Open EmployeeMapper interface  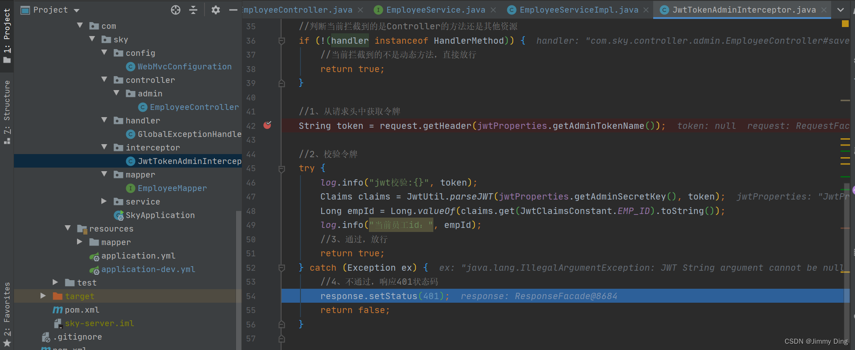172,188
